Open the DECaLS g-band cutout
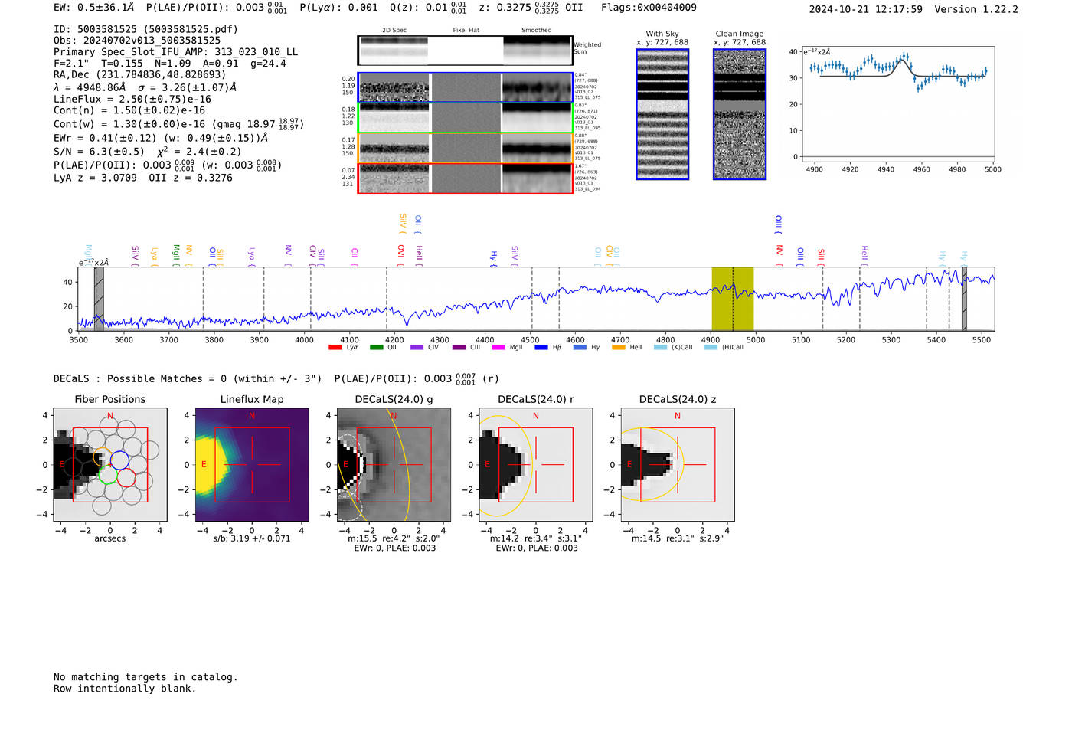Image resolution: width=1072 pixels, height=730 pixels. click(x=394, y=464)
